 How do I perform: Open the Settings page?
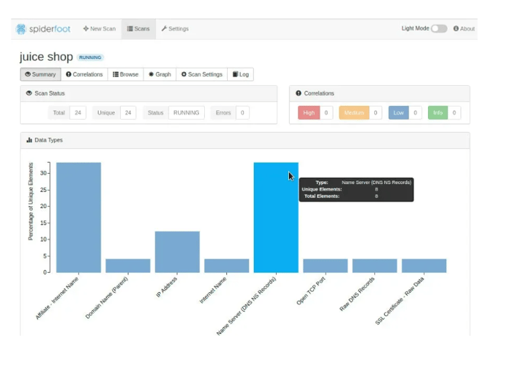[175, 29]
